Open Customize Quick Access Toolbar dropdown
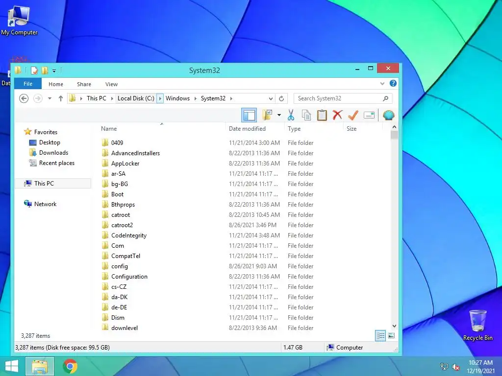The image size is (502, 376). pyautogui.click(x=54, y=70)
